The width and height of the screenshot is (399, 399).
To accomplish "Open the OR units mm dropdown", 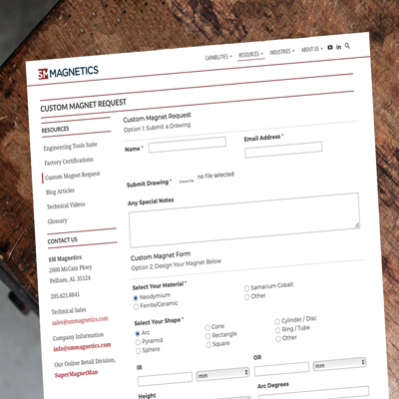I will [x=339, y=364].
